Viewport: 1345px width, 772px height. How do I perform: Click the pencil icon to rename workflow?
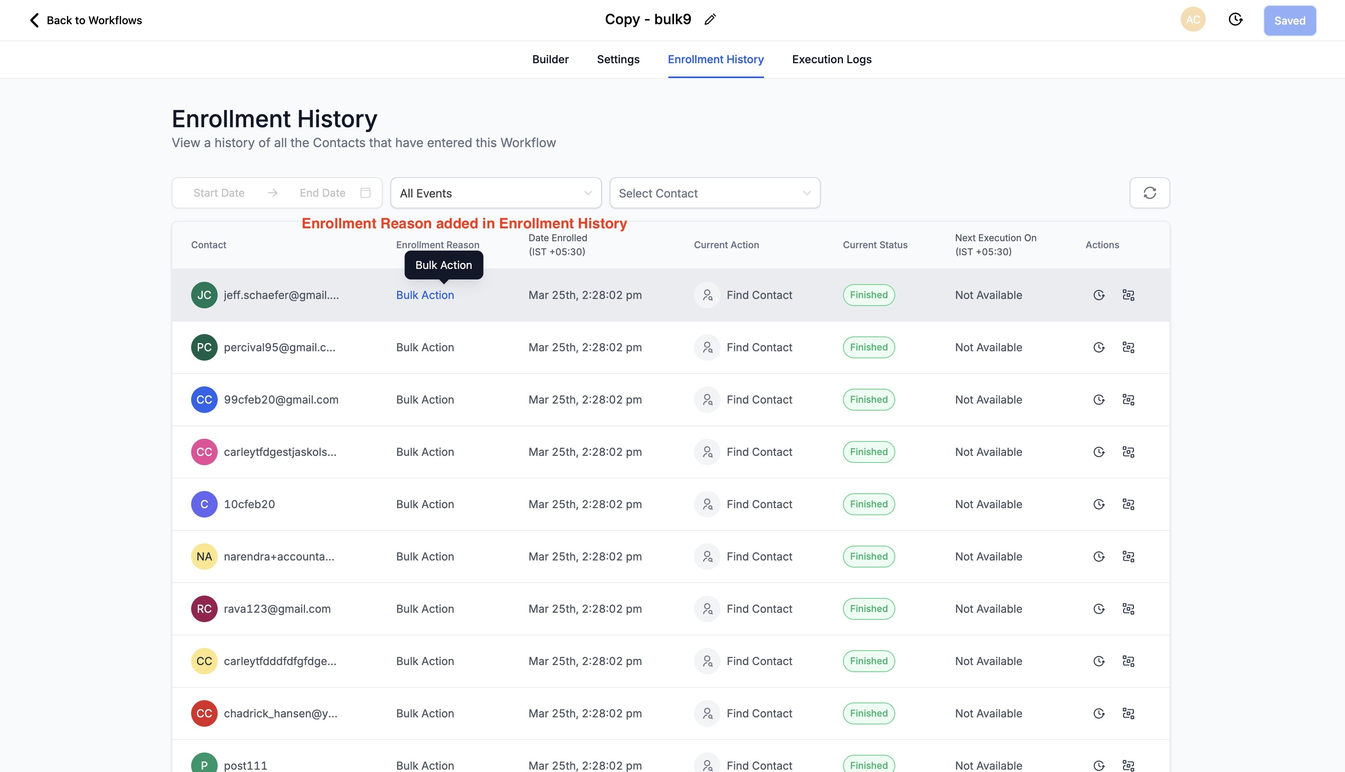point(710,20)
